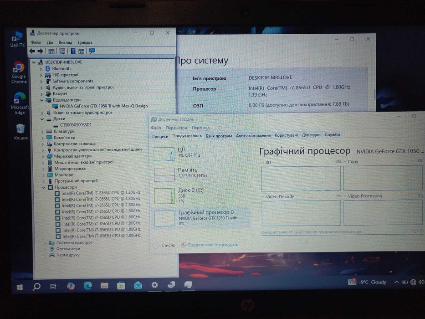Open the Кошик recycle bin icon

[x=20, y=132]
